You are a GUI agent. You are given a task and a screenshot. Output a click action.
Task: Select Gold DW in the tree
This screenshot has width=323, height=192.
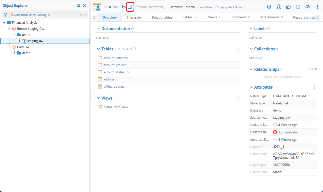(x=23, y=47)
